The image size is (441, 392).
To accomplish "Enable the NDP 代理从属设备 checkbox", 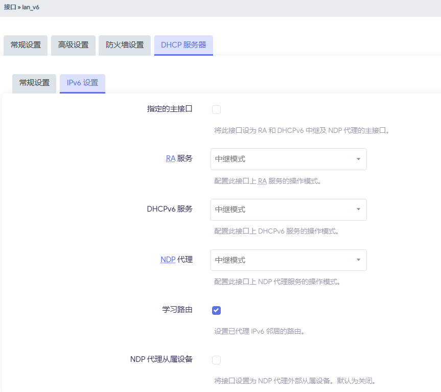I will coord(216,360).
